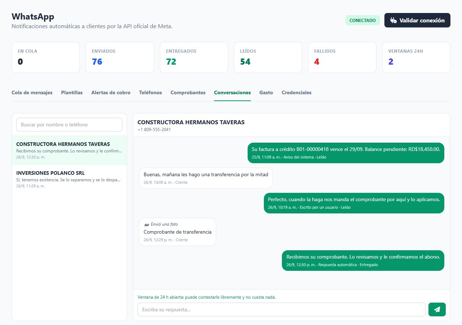Screen dimensions: 462x325
Task: Click the ENVIADOS stat card
Action: (120, 57)
